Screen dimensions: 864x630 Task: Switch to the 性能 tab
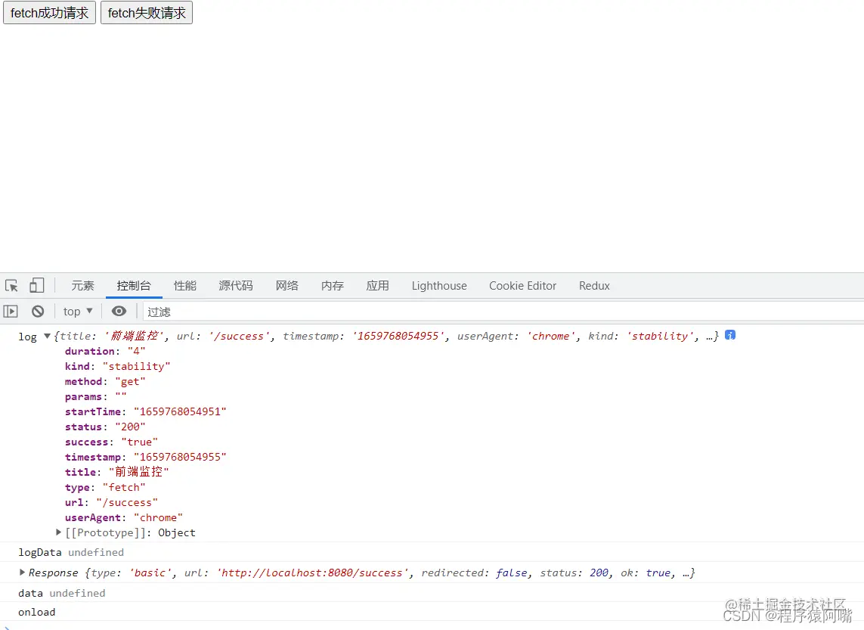[x=185, y=286]
